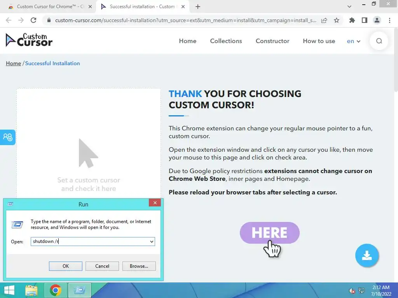Toggle the Chrome side panel icon

click(365, 20)
